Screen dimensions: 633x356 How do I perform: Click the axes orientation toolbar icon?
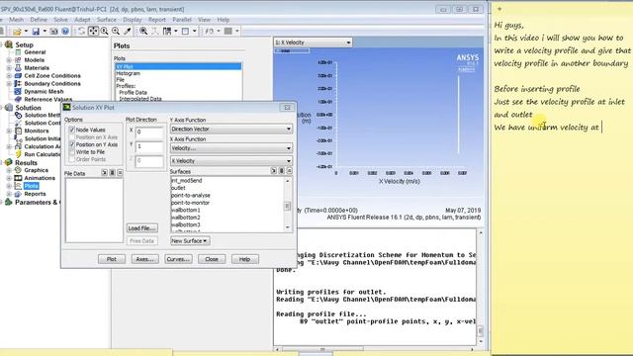pos(155,31)
